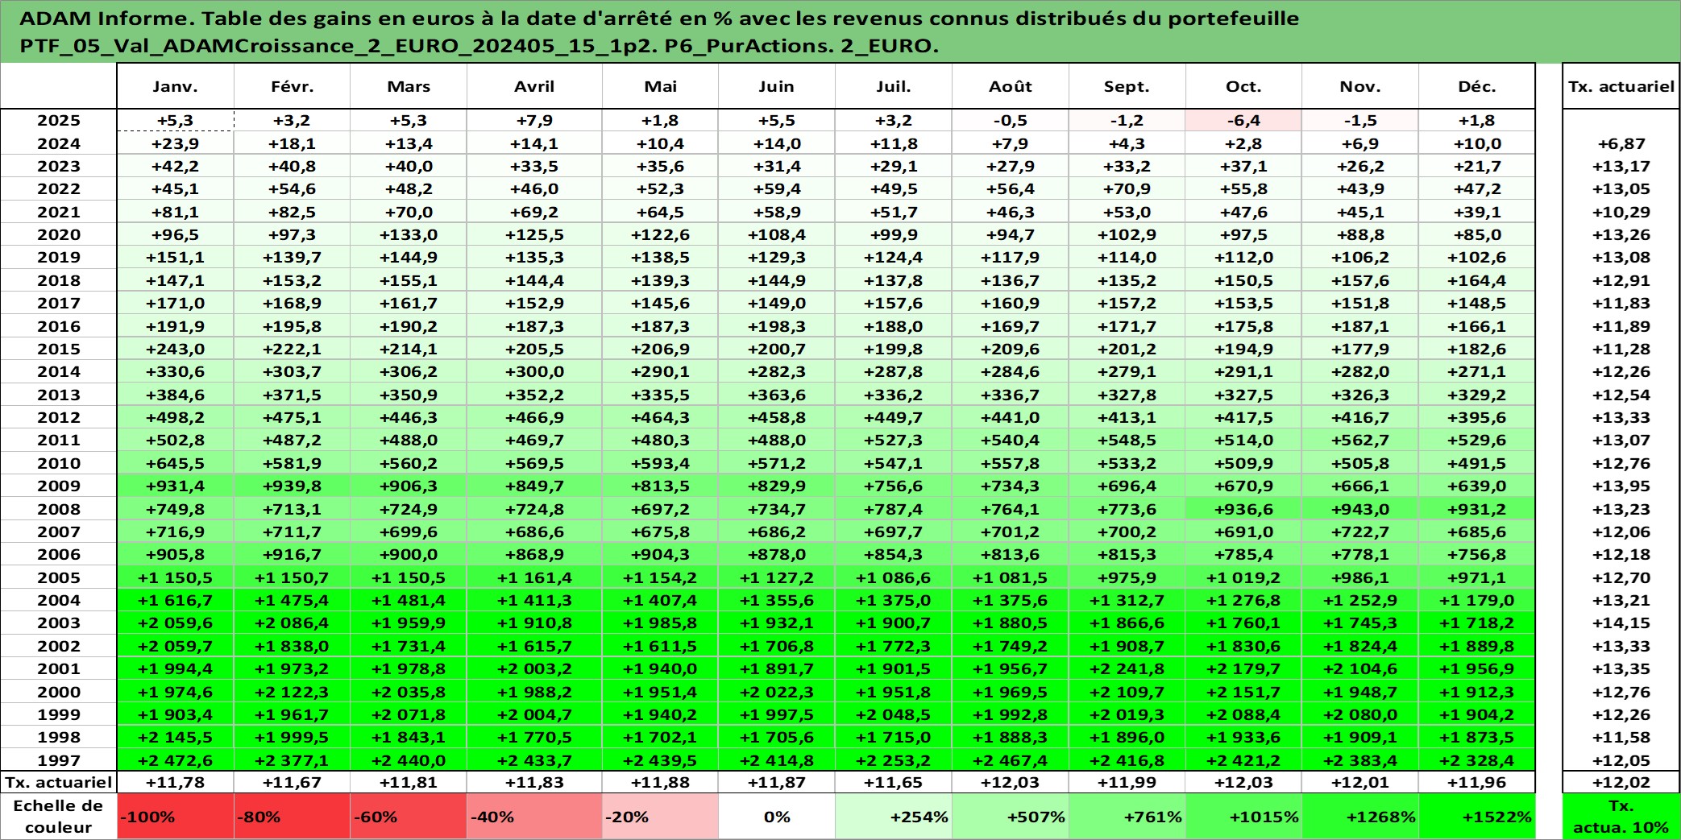This screenshot has width=1681, height=840.
Task: Click the +243,0 cell in 2015 Janv.
Action: click(x=175, y=349)
